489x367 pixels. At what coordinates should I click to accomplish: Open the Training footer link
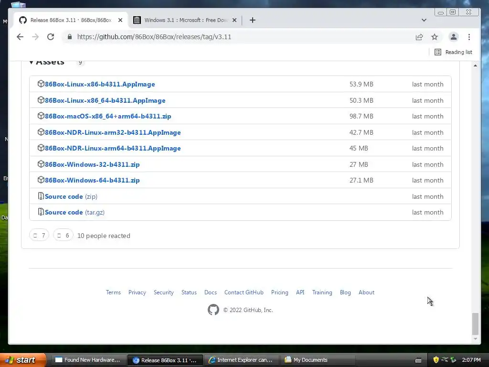point(322,292)
